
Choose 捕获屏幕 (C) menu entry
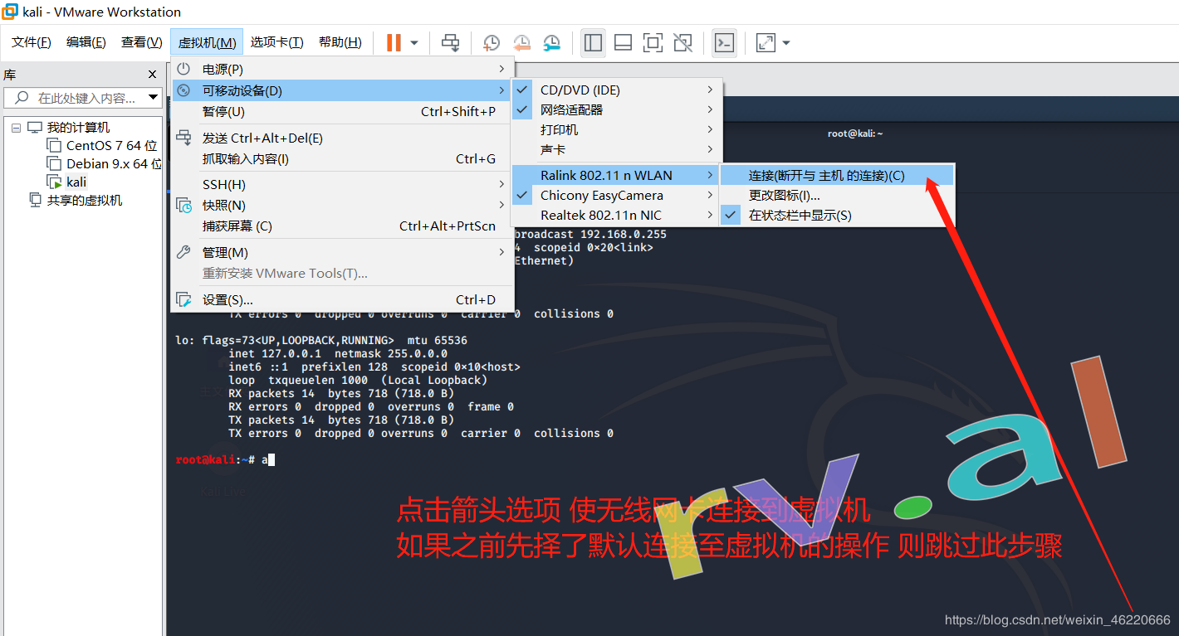pyautogui.click(x=342, y=226)
